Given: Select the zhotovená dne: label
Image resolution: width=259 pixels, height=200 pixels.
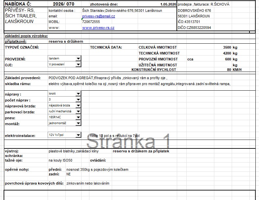Looking at the screenshot, I should coord(104,5).
